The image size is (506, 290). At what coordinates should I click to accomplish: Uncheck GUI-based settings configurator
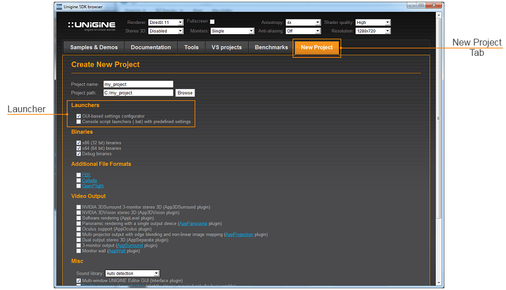[78, 116]
